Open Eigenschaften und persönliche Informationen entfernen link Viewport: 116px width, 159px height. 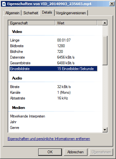(x=49, y=139)
